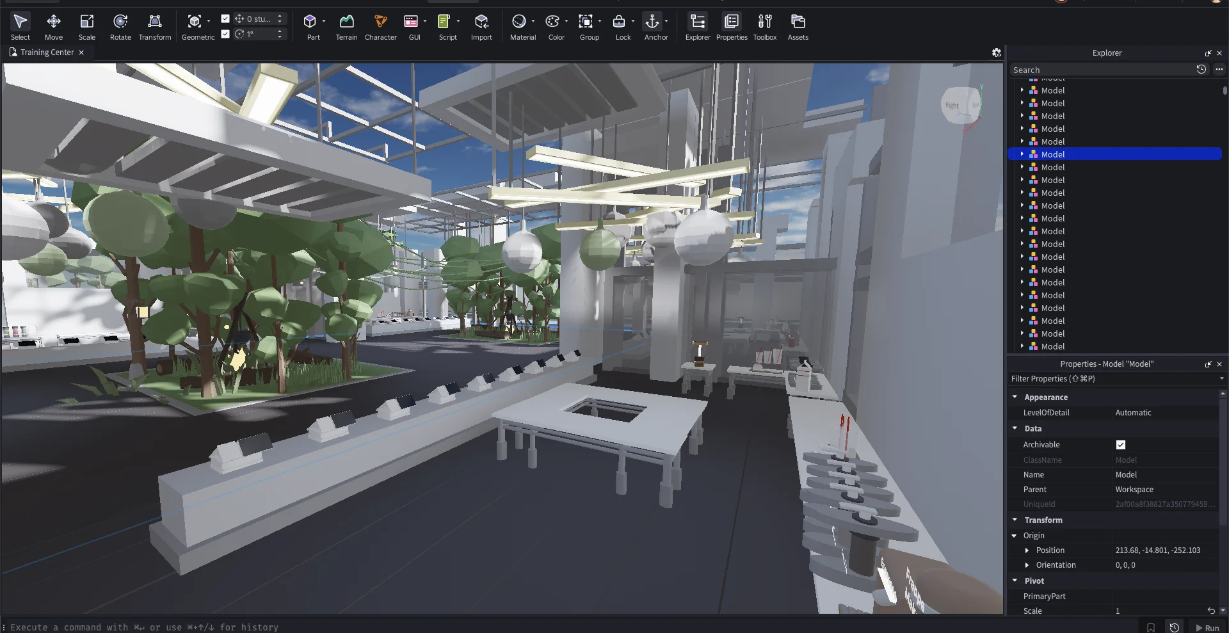The height and width of the screenshot is (633, 1229).
Task: Open the Color dropdown arrow
Action: [566, 21]
